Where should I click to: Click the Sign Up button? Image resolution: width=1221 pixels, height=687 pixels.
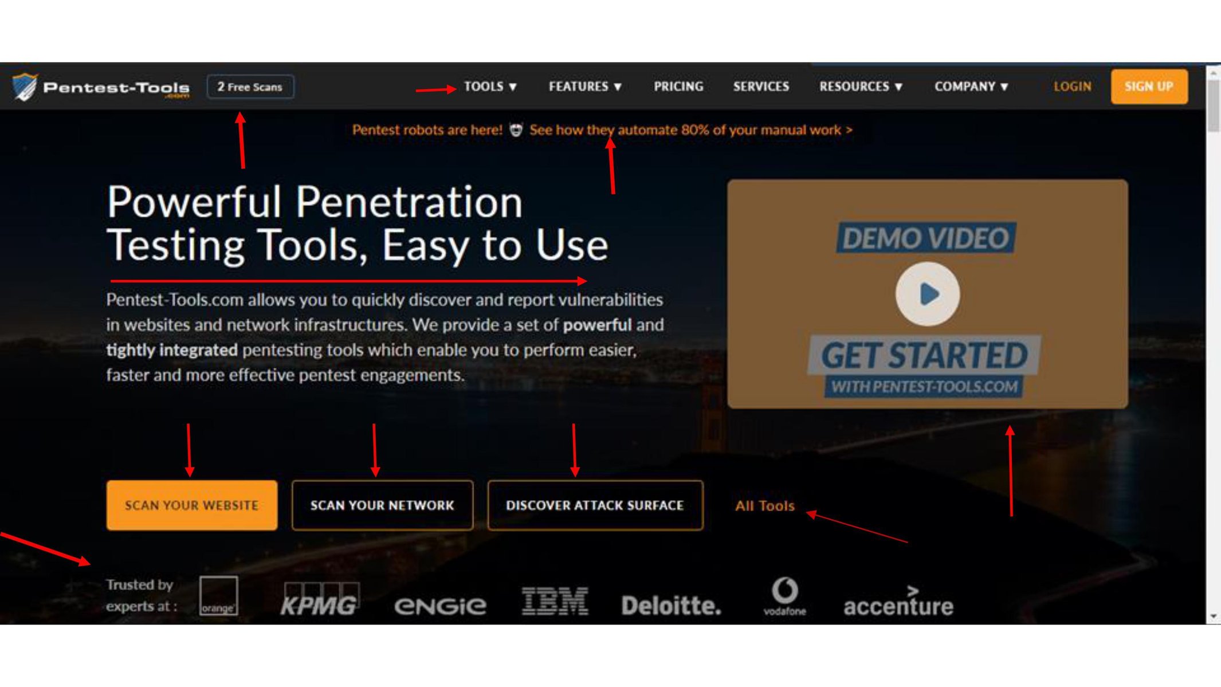pos(1149,87)
